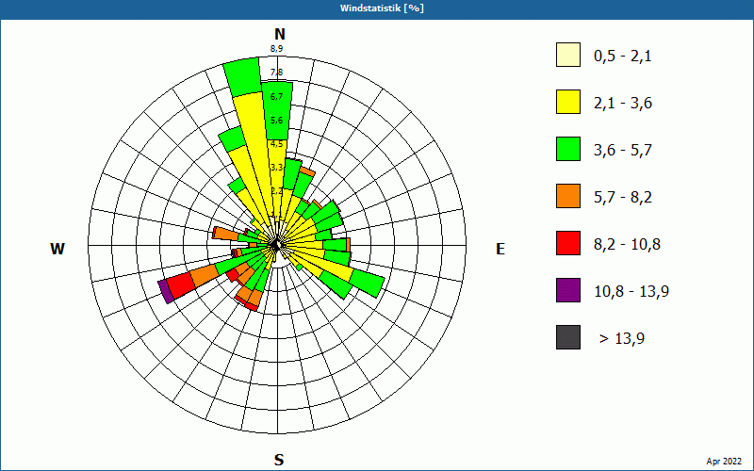Click the yellow 2,1 - 3,6 legend swatch
Image resolution: width=754 pixels, height=471 pixels.
click(568, 102)
